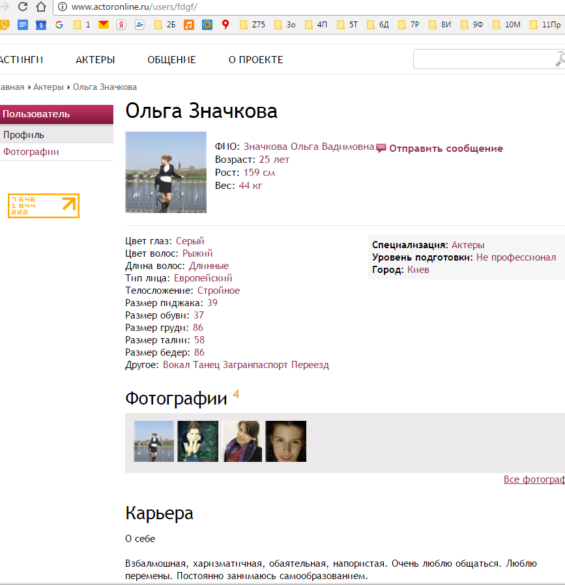The height and width of the screenshot is (585, 565).
Task: Open the Все фотографии link
Action: pyautogui.click(x=534, y=479)
